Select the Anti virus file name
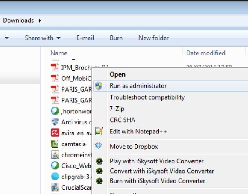 (76, 122)
